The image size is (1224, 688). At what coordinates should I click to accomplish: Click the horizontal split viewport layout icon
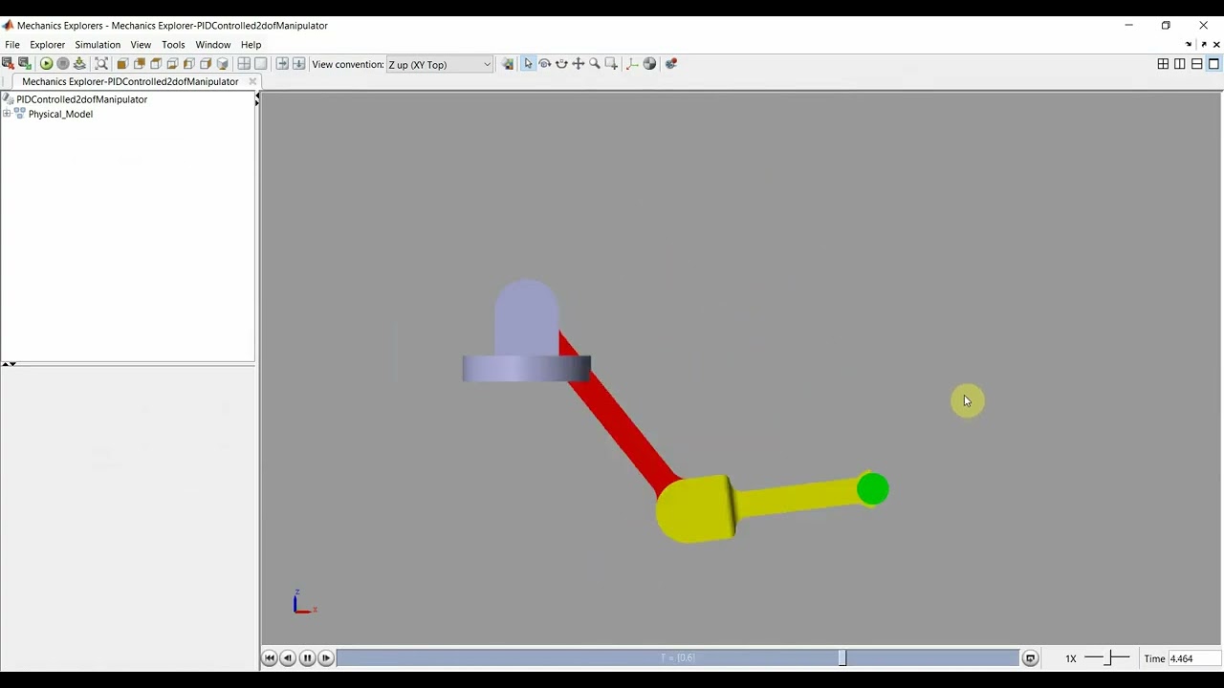1196,64
